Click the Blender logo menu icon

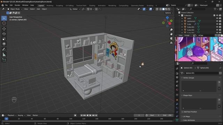pos(2,5)
